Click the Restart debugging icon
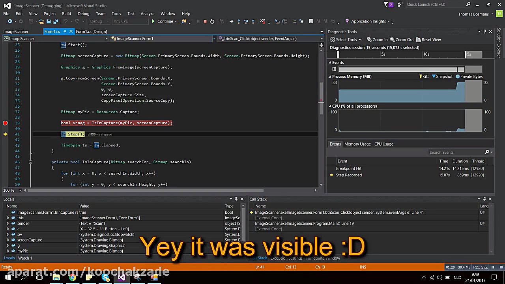Image resolution: width=505 pixels, height=284 pixels. click(212, 21)
